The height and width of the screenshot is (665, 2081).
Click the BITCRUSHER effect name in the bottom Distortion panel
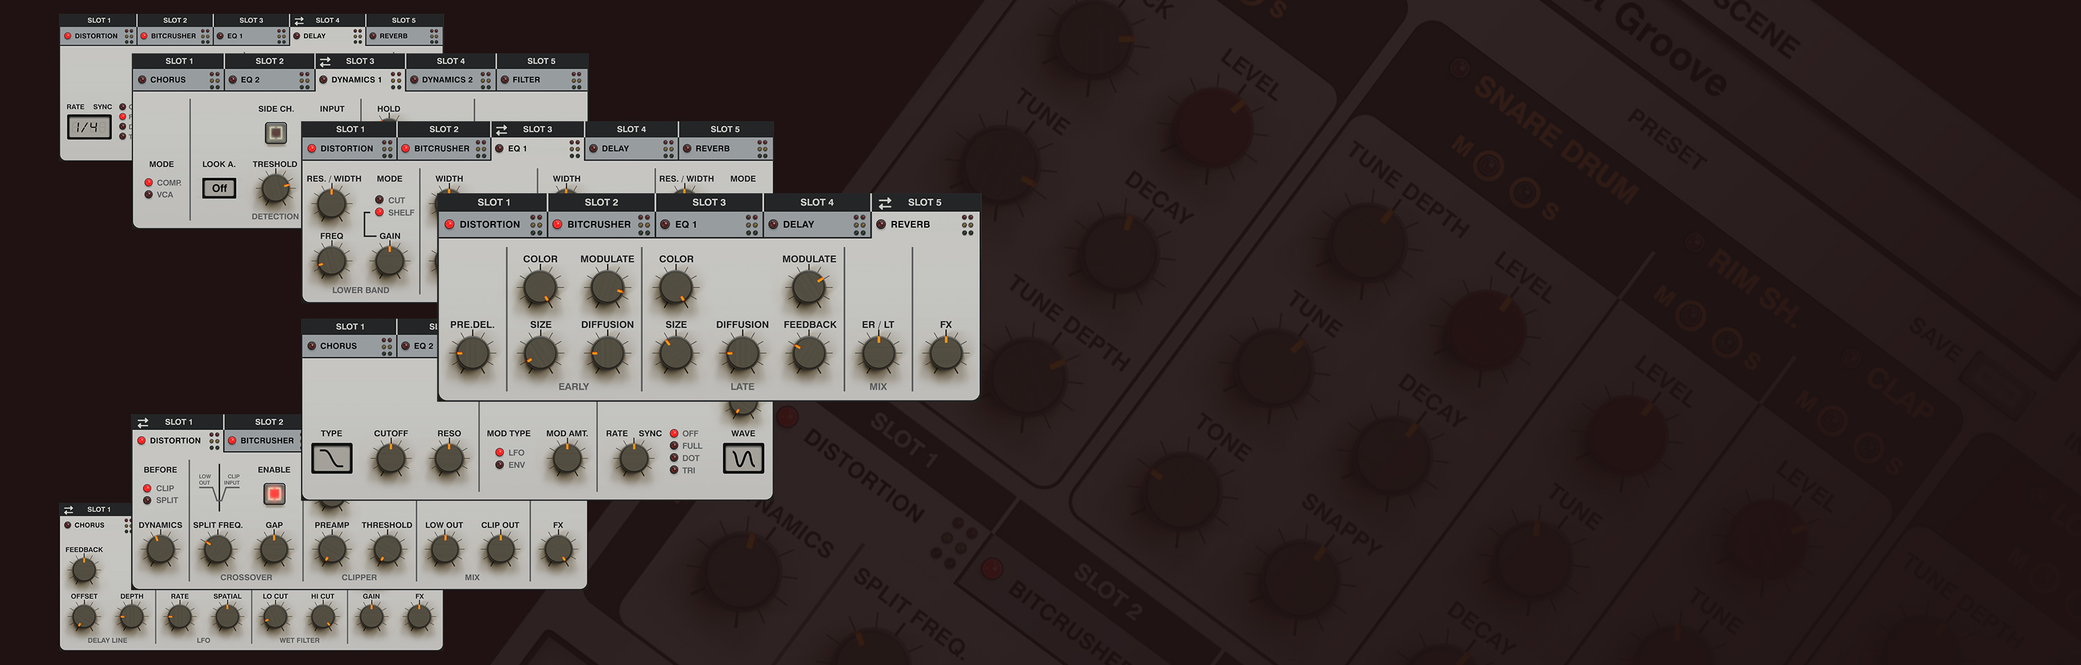(266, 441)
